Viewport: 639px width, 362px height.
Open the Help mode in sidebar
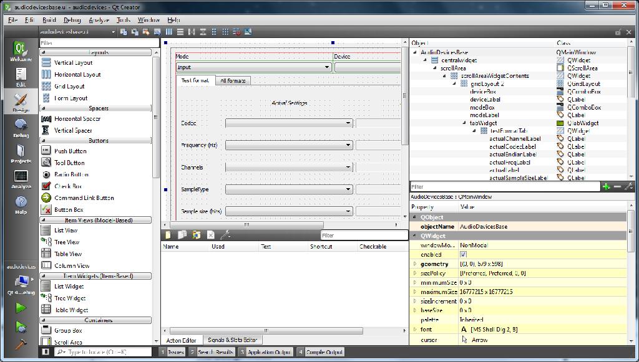coord(21,204)
